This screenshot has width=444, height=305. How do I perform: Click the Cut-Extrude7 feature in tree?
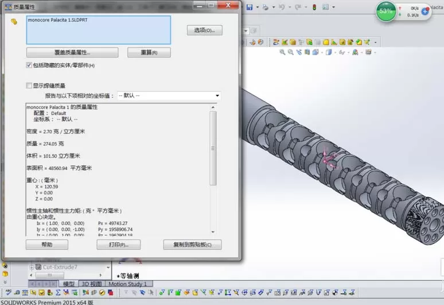tap(60, 267)
